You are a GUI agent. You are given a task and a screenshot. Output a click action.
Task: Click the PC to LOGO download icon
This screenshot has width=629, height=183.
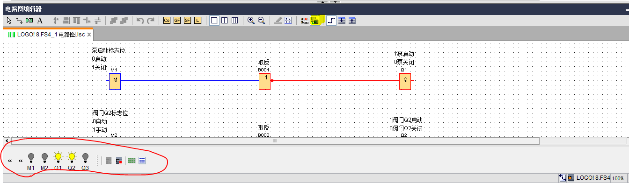342,21
